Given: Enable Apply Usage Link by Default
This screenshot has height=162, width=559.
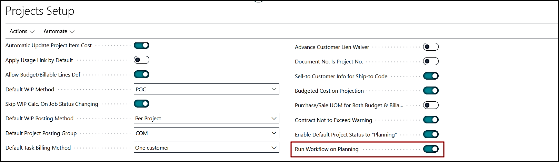Looking at the screenshot, I should coord(141,60).
